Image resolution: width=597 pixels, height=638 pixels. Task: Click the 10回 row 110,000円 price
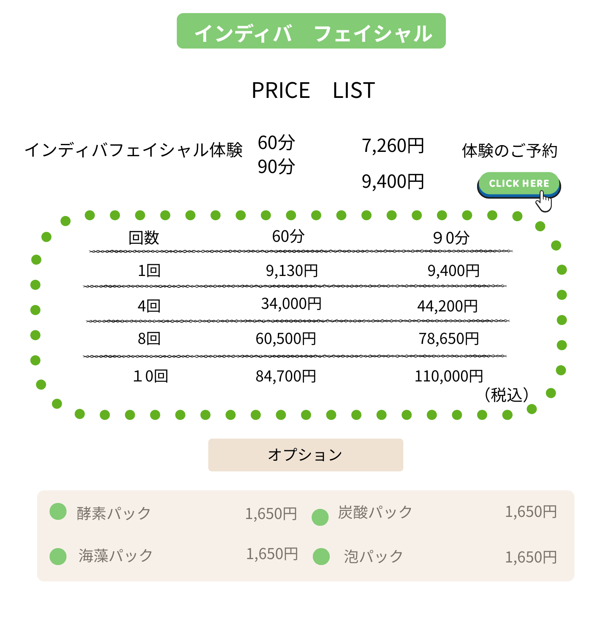(449, 376)
